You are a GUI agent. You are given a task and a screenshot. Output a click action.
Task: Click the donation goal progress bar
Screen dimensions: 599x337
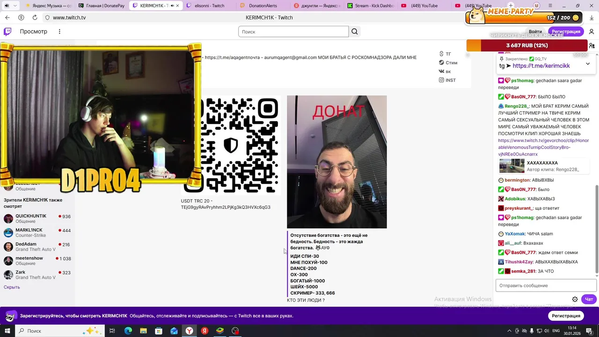(527, 45)
